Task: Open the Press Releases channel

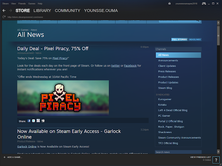Action: [167, 71]
